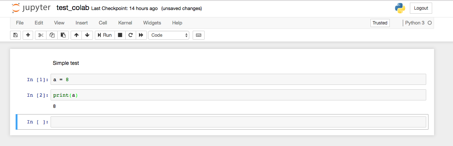The image size is (453, 146).
Task: Insert cell below with plus icon
Action: pyautogui.click(x=28, y=35)
